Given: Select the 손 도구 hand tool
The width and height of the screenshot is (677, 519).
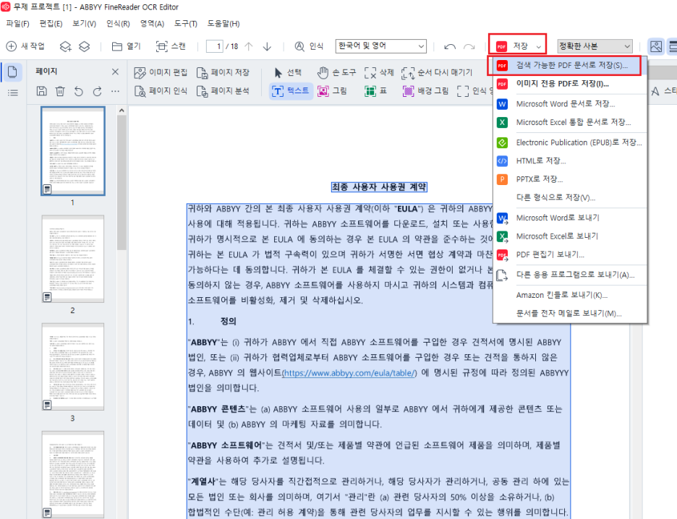Looking at the screenshot, I should (336, 72).
